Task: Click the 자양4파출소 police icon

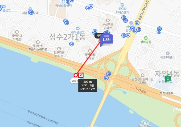Action: point(168,53)
